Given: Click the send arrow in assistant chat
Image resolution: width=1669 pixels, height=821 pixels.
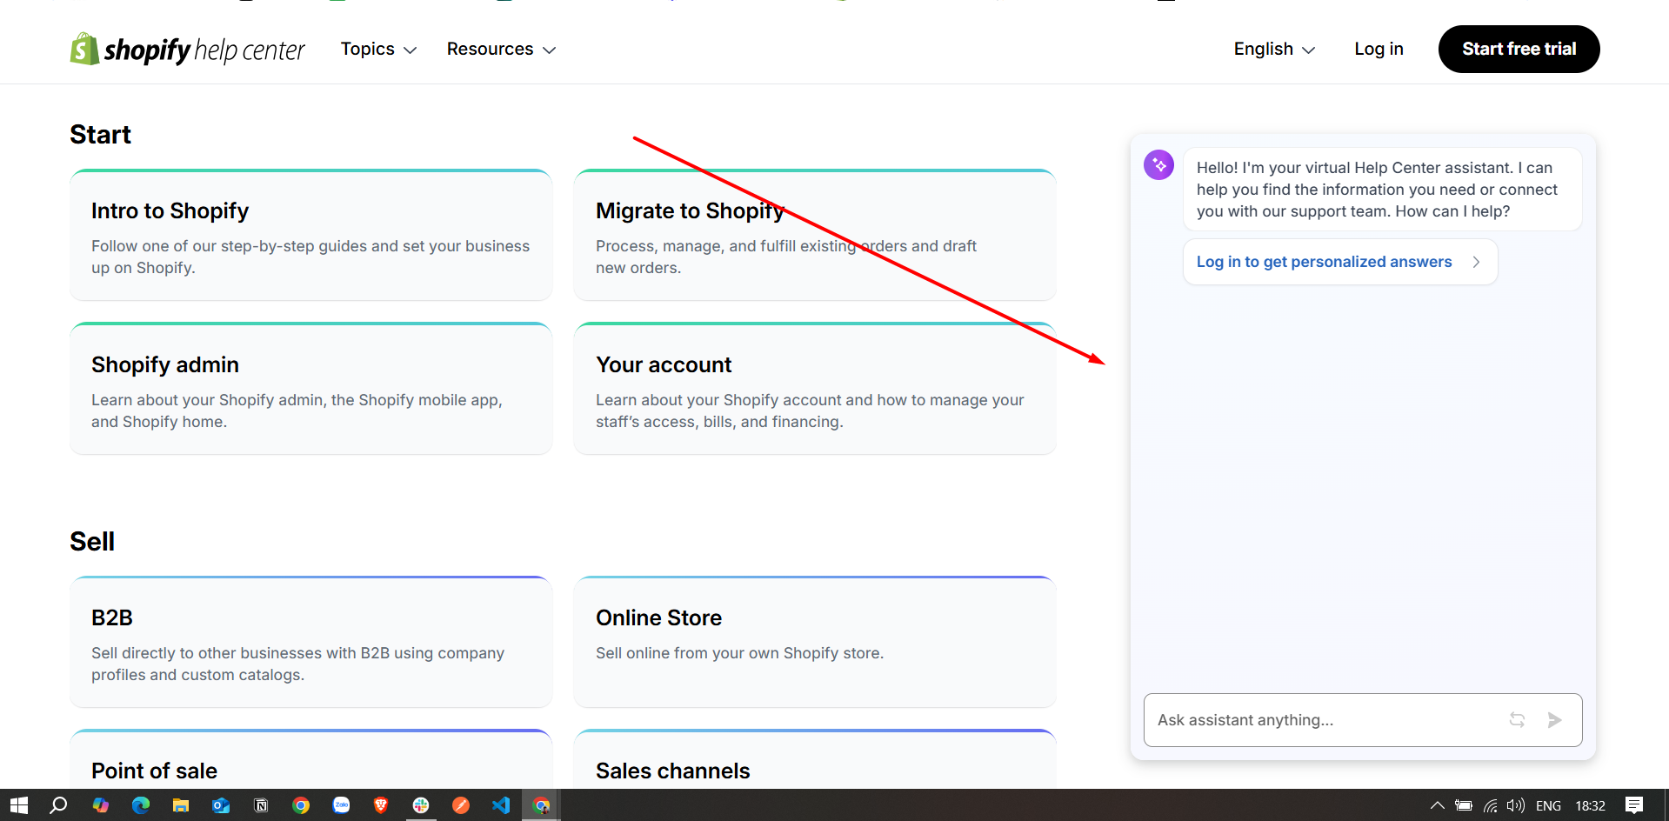Looking at the screenshot, I should click(1555, 720).
